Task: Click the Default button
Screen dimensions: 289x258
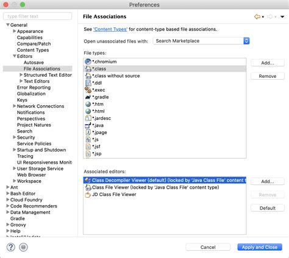Action: (268, 208)
